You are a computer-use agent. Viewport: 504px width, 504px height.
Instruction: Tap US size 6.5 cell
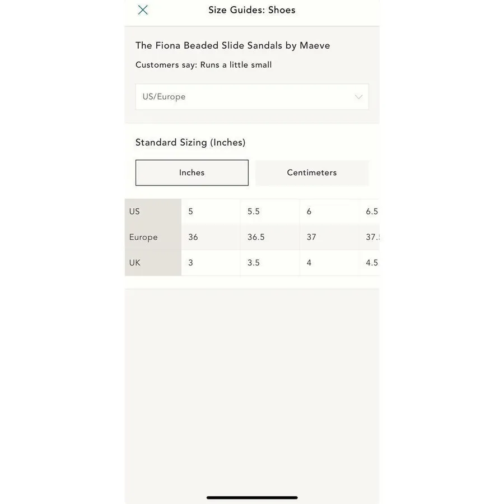pyautogui.click(x=370, y=212)
